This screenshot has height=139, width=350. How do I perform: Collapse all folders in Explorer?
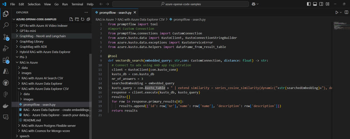pos(88,19)
